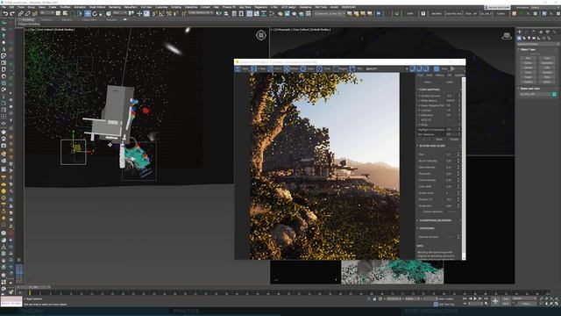Toggle the White Balance checkbox

(x=419, y=101)
